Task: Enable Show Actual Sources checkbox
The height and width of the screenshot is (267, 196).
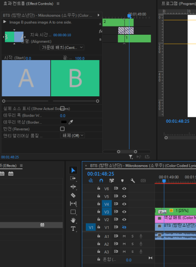Action: [62, 109]
